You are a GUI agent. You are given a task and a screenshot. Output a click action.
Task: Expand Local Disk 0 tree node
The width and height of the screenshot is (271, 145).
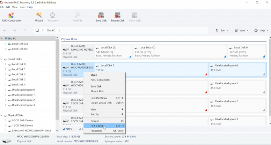[x=6, y=64]
